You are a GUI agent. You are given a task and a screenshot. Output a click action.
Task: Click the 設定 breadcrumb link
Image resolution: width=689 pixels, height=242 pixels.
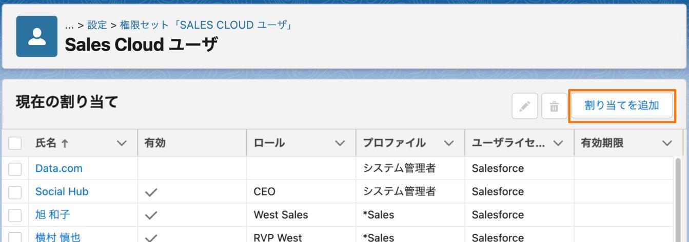(x=97, y=25)
